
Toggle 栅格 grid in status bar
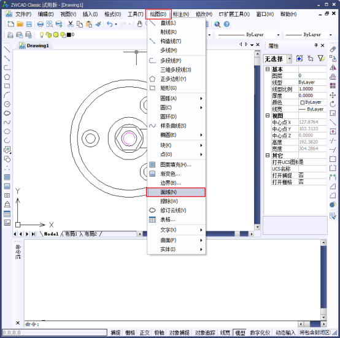tap(130, 332)
